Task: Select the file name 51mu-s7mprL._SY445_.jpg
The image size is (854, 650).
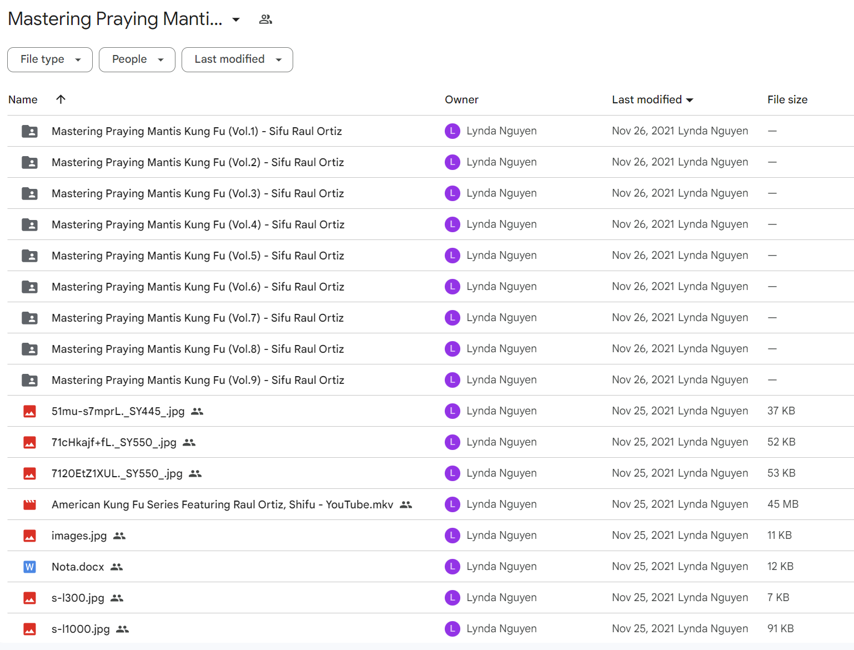Action: tap(118, 411)
